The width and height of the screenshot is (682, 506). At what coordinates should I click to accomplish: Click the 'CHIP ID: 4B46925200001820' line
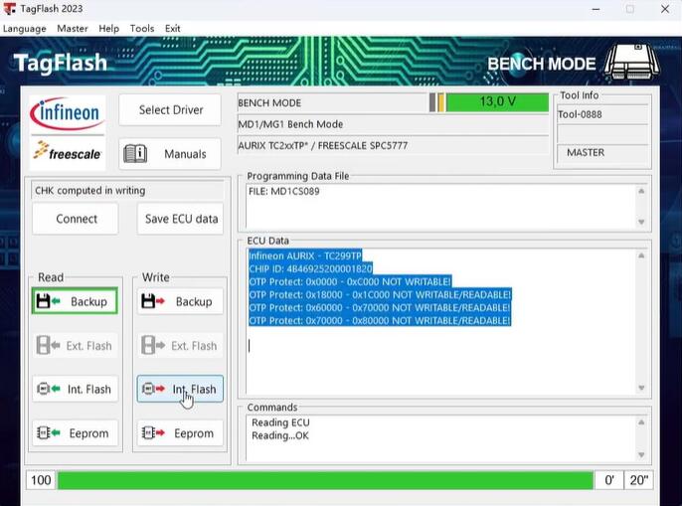coord(310,268)
